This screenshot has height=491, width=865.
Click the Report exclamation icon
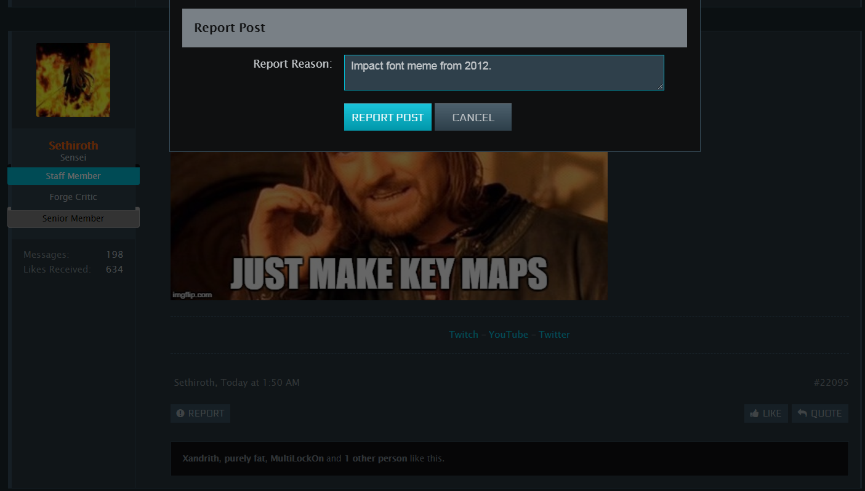click(x=180, y=413)
